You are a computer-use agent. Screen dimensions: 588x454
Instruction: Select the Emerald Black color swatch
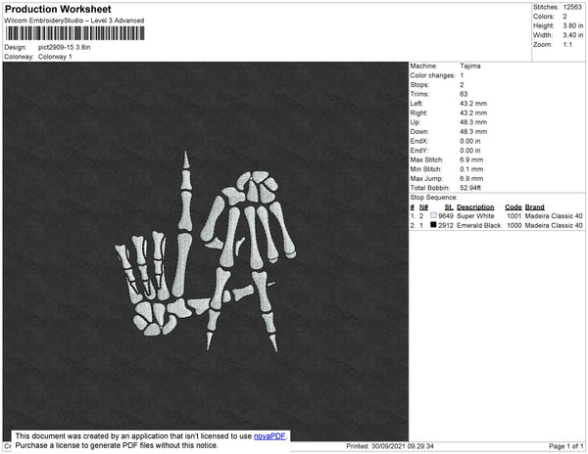[x=433, y=225]
